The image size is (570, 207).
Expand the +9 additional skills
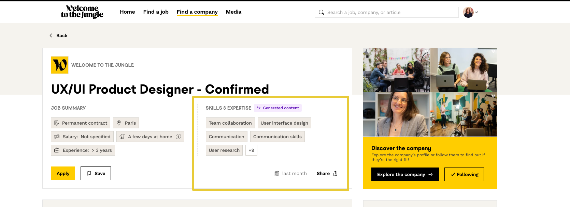tap(251, 150)
